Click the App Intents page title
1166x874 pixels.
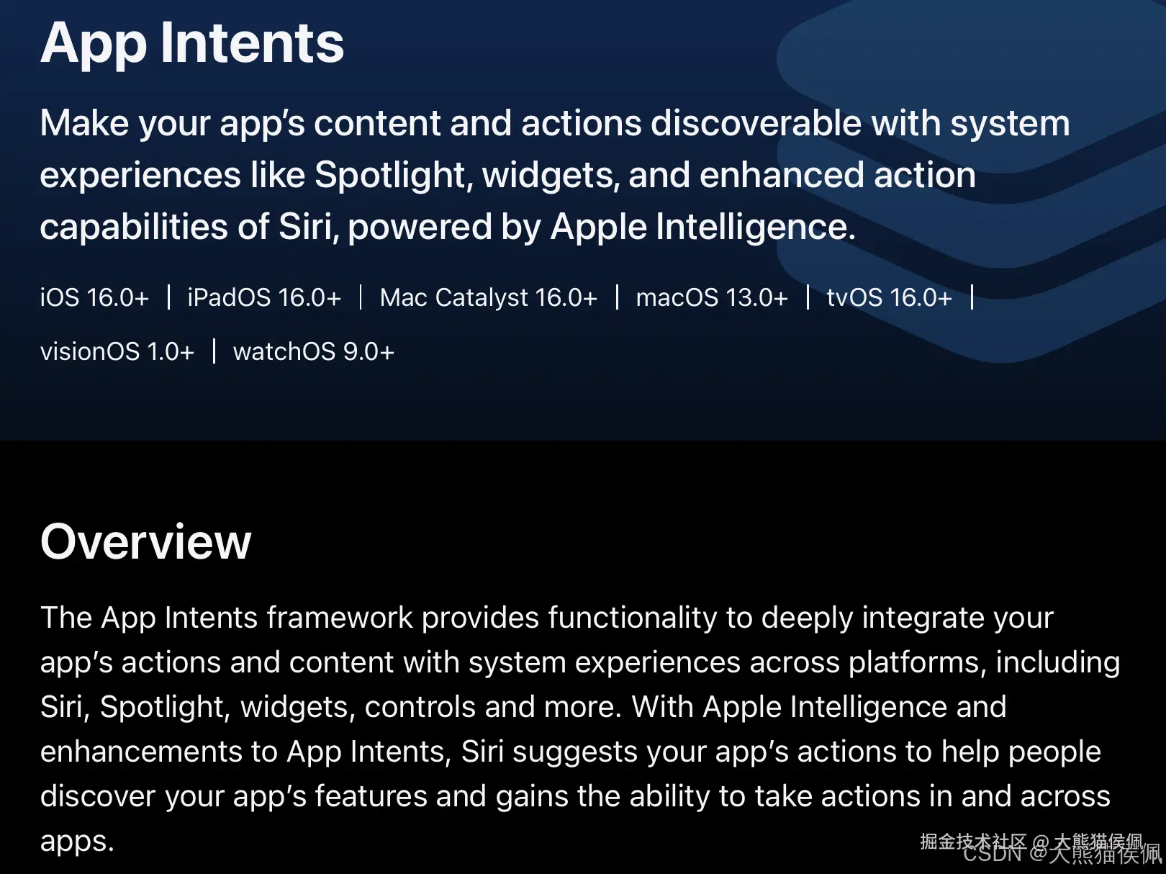(192, 43)
